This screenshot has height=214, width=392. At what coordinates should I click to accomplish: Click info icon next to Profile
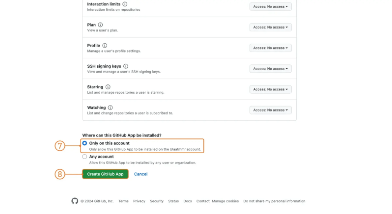click(105, 46)
